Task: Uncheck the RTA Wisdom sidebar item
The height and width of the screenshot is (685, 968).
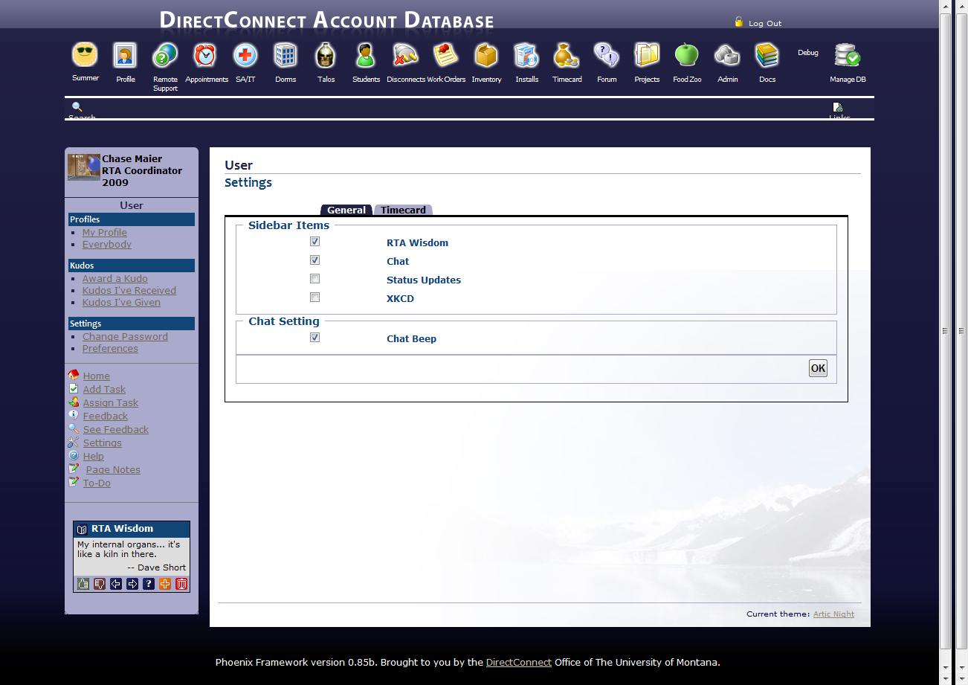Action: pyautogui.click(x=314, y=242)
